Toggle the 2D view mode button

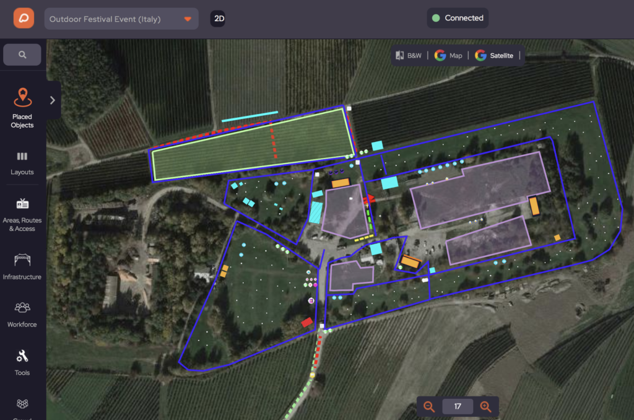point(218,19)
